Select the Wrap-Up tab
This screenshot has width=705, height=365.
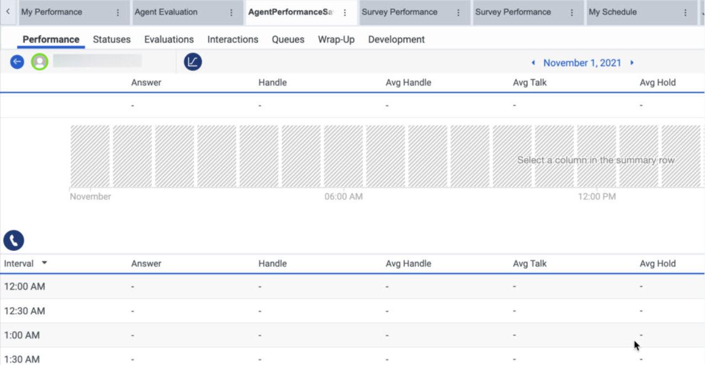point(336,39)
